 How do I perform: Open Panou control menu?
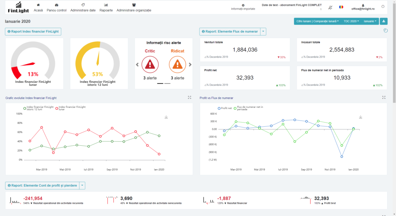[x=56, y=8]
